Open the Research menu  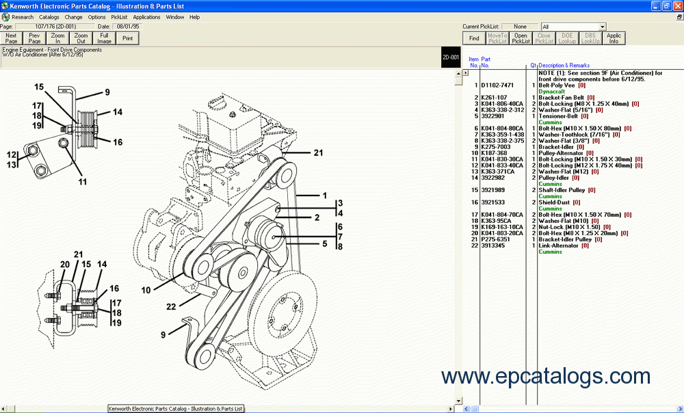(23, 16)
